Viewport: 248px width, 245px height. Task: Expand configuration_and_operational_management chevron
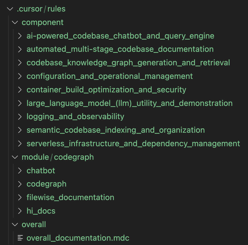[20, 76]
